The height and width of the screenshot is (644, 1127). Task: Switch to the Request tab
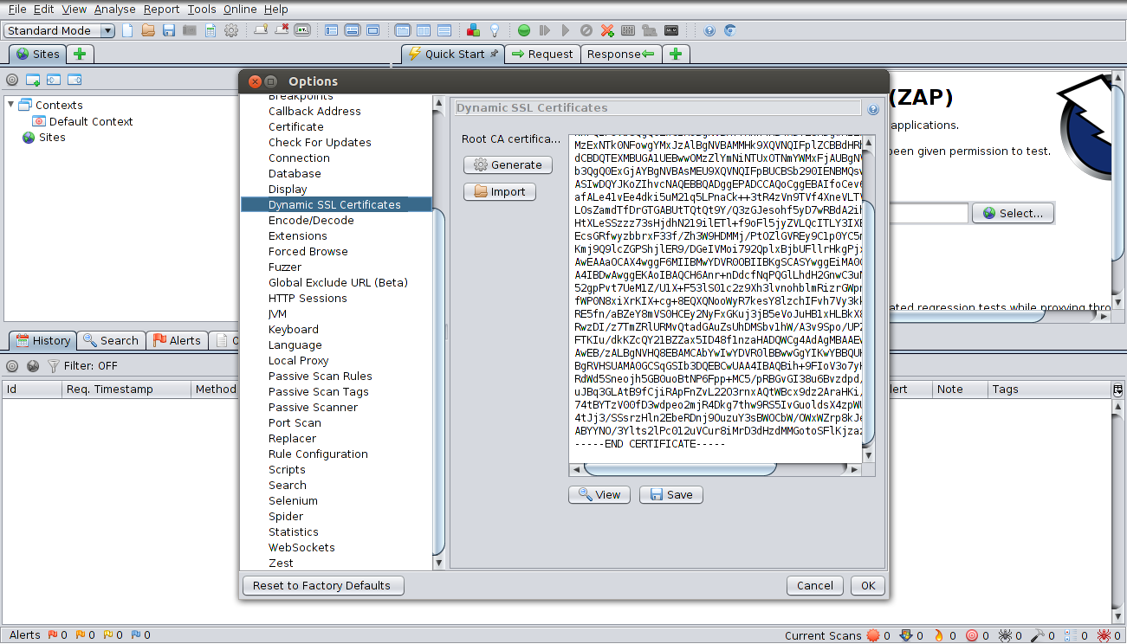click(x=542, y=54)
